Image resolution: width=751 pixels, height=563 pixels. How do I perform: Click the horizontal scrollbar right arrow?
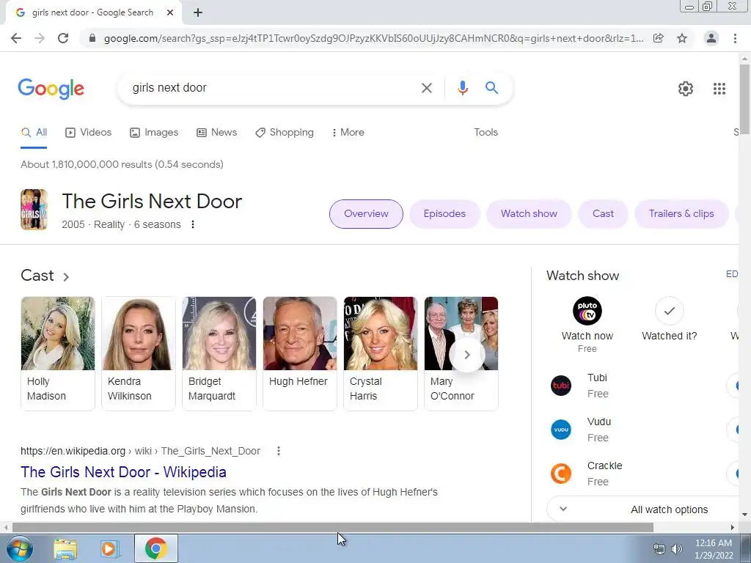coord(733,527)
